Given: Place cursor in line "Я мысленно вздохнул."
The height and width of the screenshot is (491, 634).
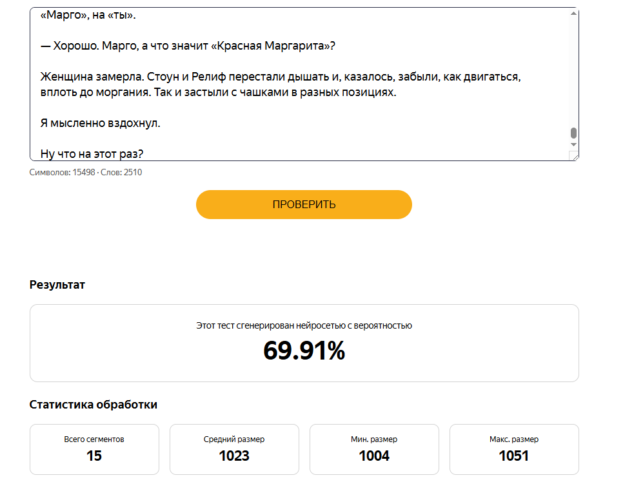Looking at the screenshot, I should click(x=100, y=123).
